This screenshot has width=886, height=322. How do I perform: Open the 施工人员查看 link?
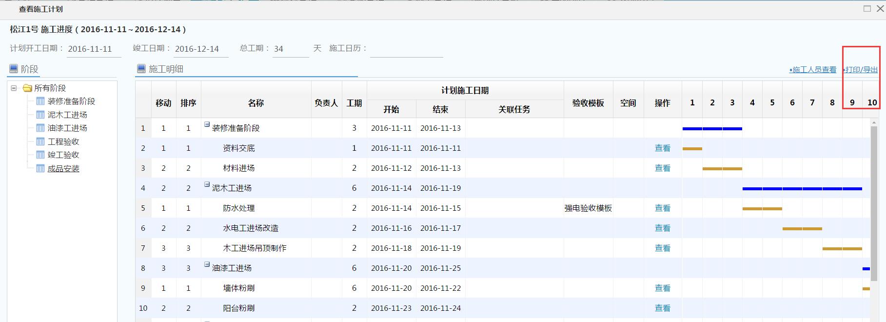pyautogui.click(x=813, y=70)
